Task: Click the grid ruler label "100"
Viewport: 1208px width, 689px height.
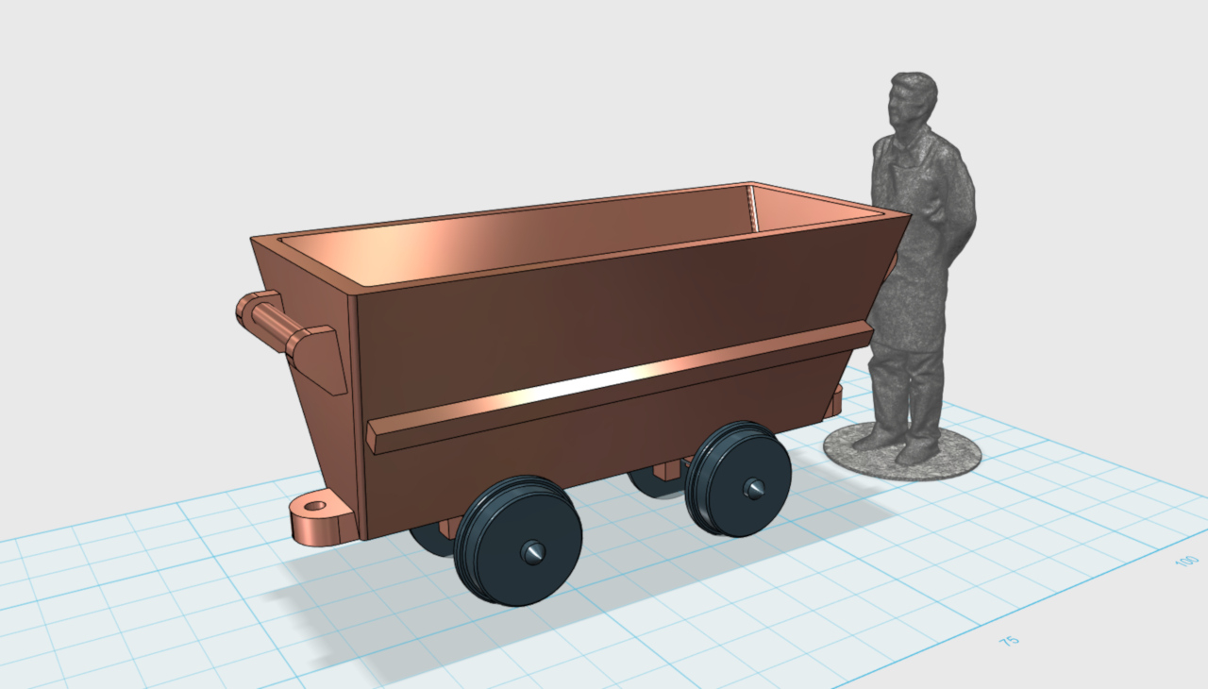Action: (1187, 562)
